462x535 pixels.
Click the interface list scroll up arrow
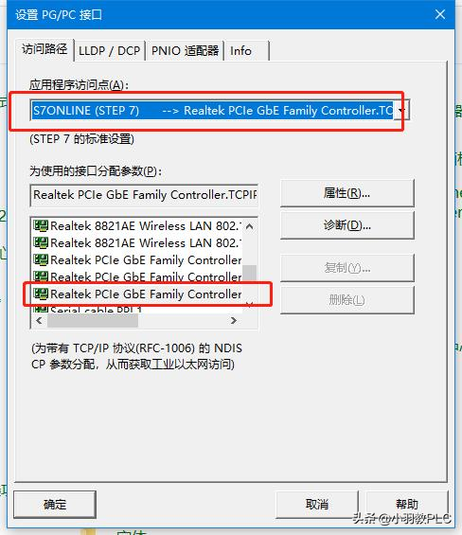250,226
